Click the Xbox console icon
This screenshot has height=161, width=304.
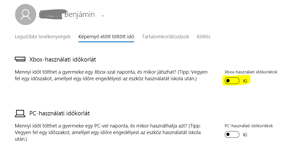click(20, 59)
